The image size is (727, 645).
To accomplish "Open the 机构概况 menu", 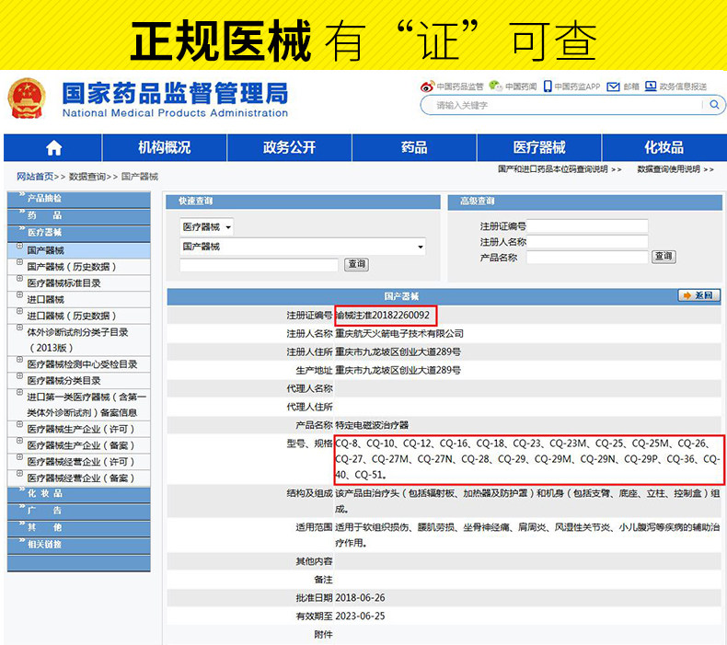I will click(x=164, y=148).
